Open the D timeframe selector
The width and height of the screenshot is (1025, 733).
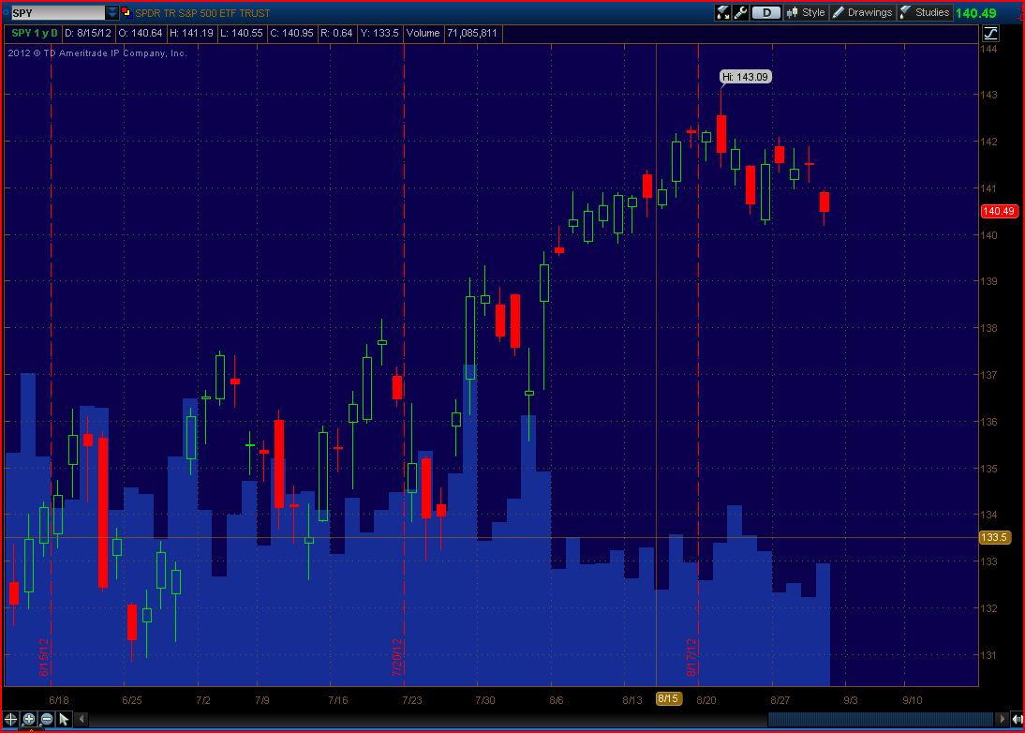766,12
